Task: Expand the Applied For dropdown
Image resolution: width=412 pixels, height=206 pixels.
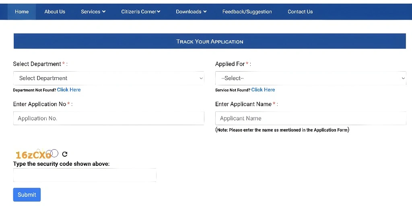Action: tap(311, 78)
